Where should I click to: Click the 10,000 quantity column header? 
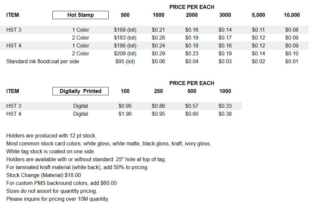[292, 15]
